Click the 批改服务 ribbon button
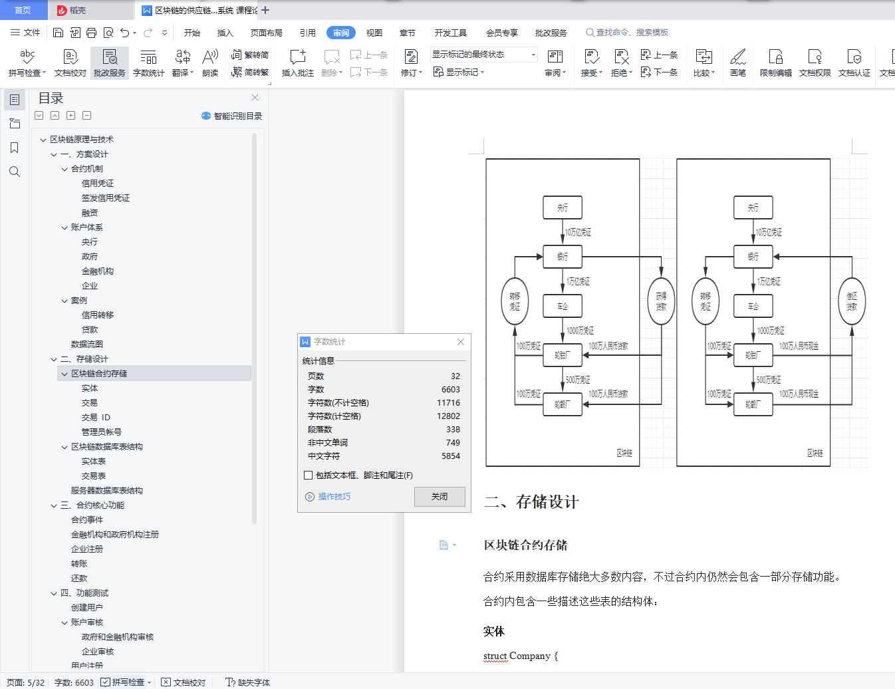This screenshot has width=895, height=689. click(110, 63)
